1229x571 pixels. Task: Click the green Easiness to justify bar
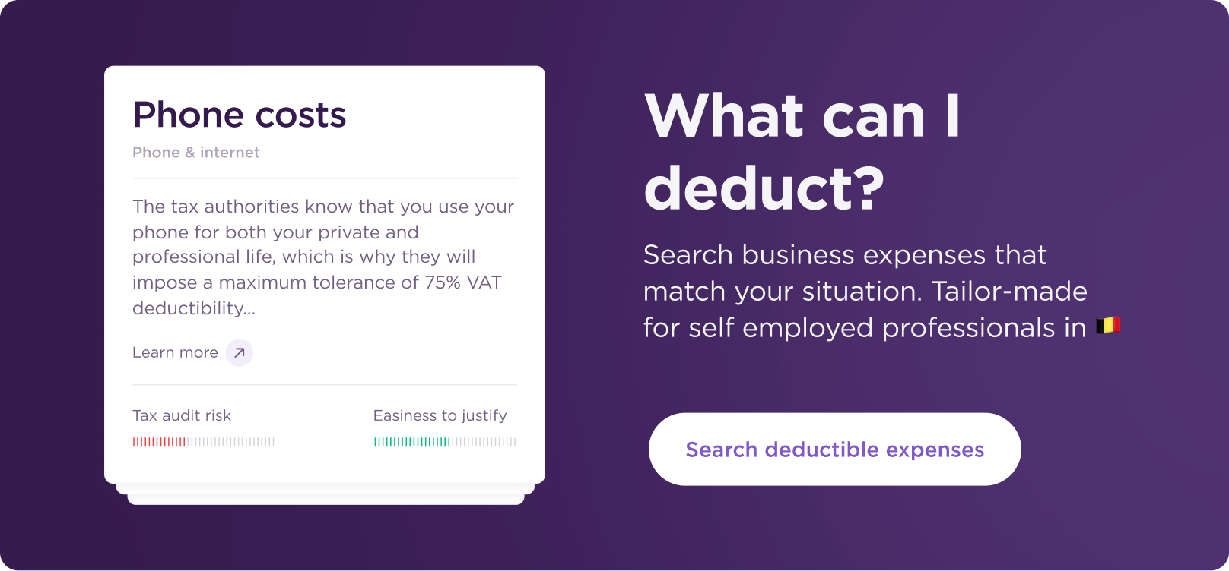411,442
